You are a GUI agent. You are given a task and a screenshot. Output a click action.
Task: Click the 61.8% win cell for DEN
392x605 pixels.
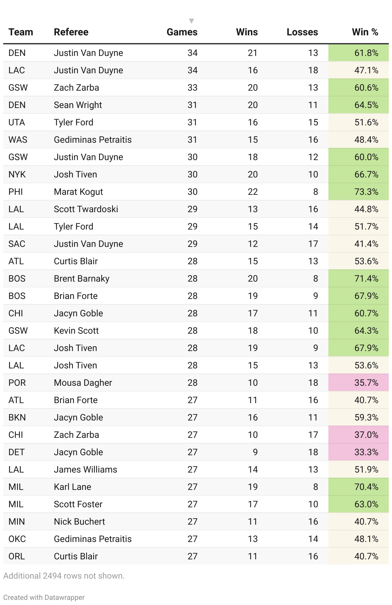pos(359,53)
